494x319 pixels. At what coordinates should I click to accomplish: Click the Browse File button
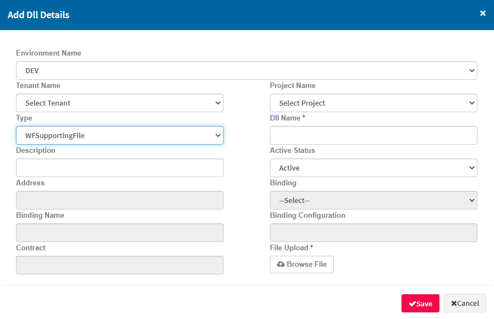pyautogui.click(x=301, y=265)
